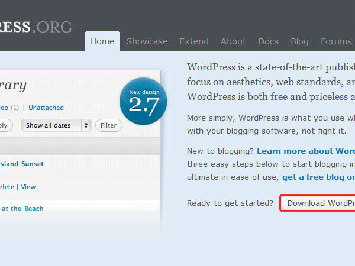Click the blue New design 2.7 badge
355x266 pixels.
point(143,101)
